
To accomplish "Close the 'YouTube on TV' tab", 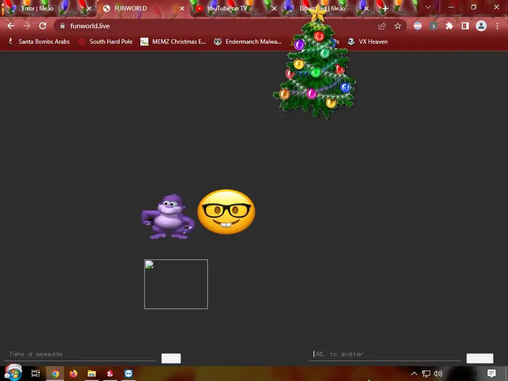I will coord(274,8).
